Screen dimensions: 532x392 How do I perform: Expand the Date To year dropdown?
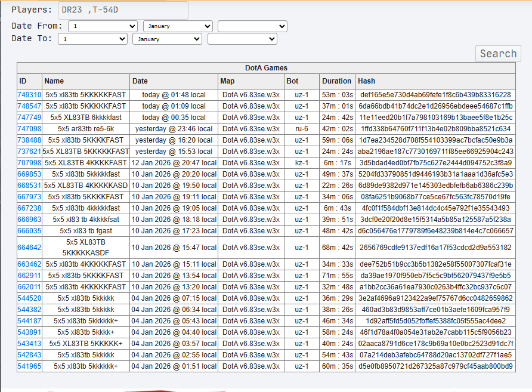pos(242,39)
